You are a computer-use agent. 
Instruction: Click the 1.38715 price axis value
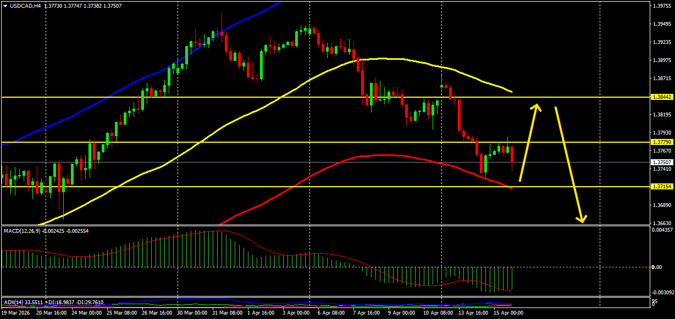(662, 79)
